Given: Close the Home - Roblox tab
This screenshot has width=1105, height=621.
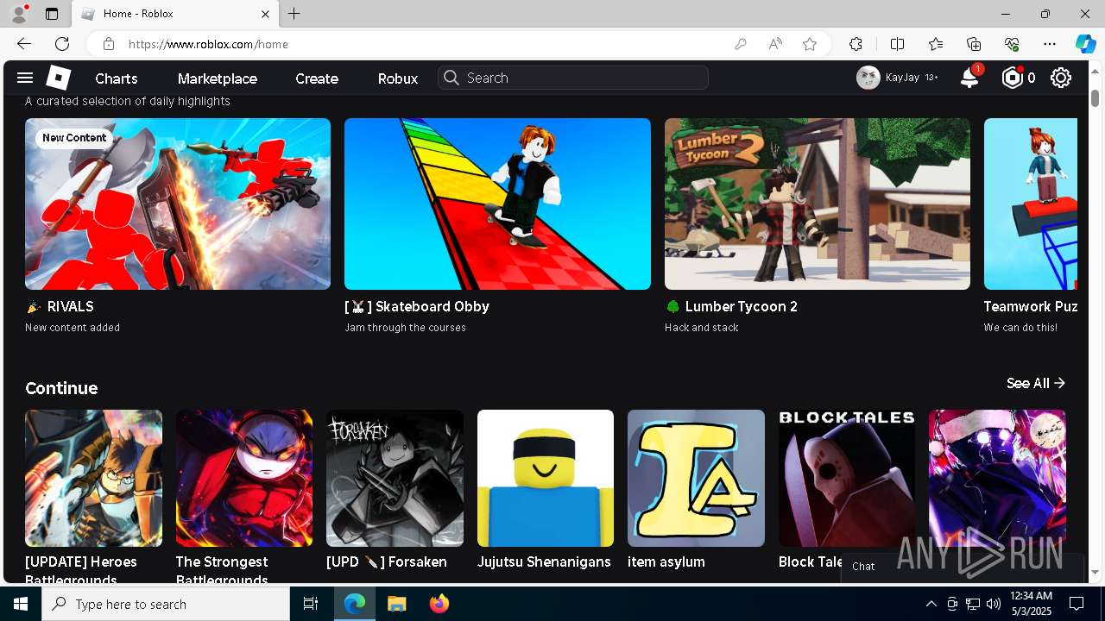Looking at the screenshot, I should pos(265,14).
